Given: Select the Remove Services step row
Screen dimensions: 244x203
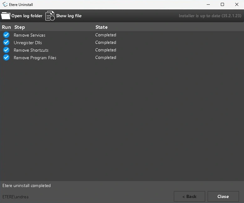Looking at the screenshot, I should point(29,35).
